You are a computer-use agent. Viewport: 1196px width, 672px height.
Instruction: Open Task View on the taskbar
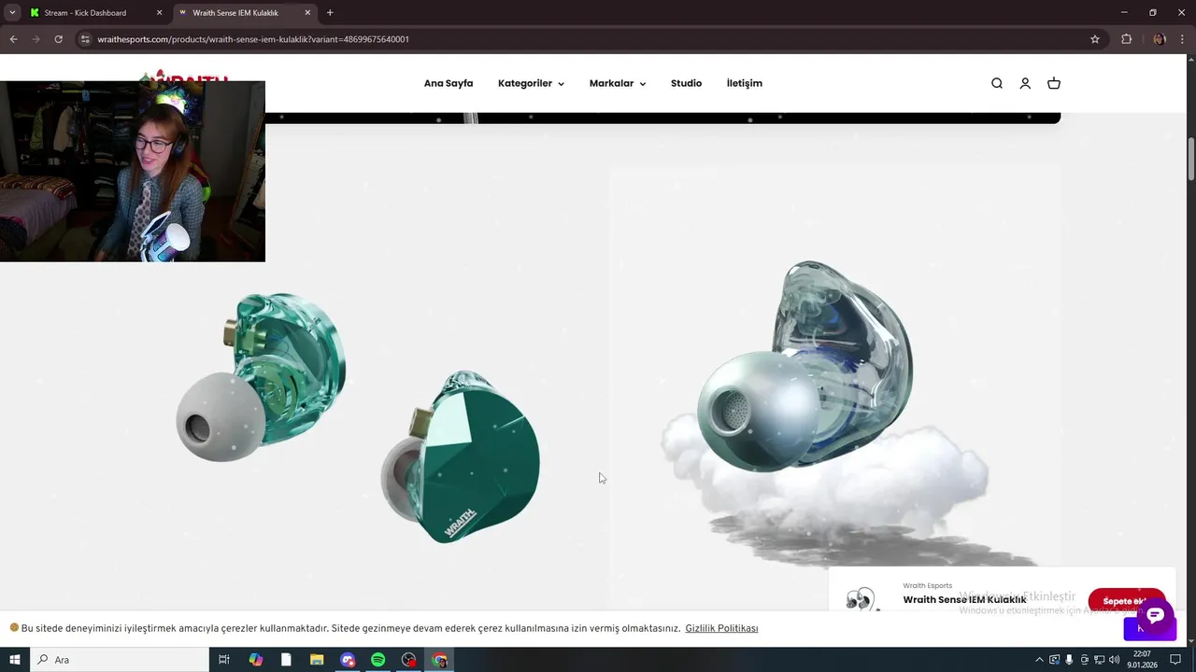(x=224, y=660)
